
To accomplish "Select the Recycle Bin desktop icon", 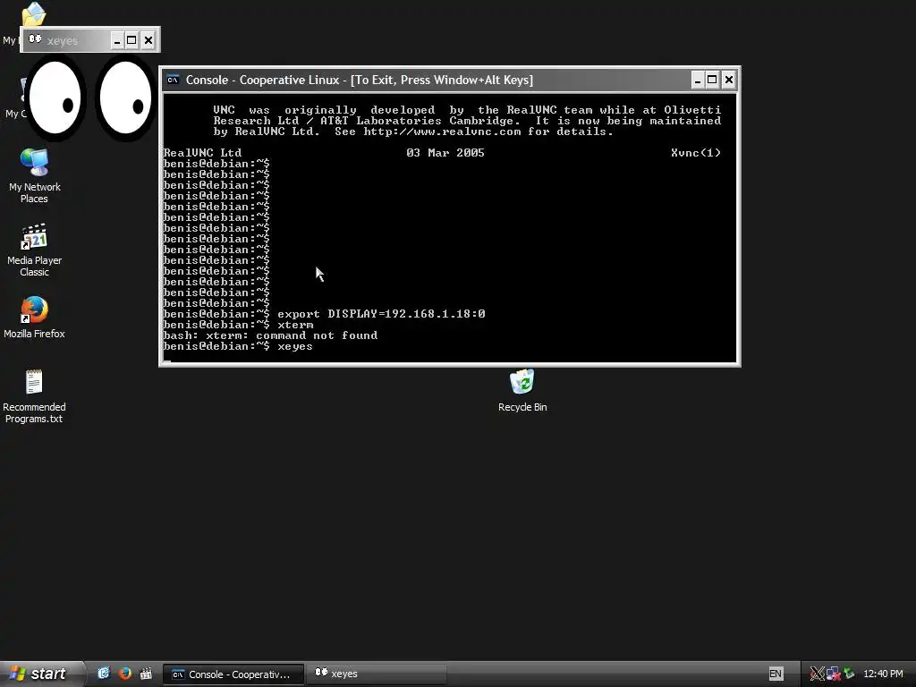I will [x=522, y=390].
